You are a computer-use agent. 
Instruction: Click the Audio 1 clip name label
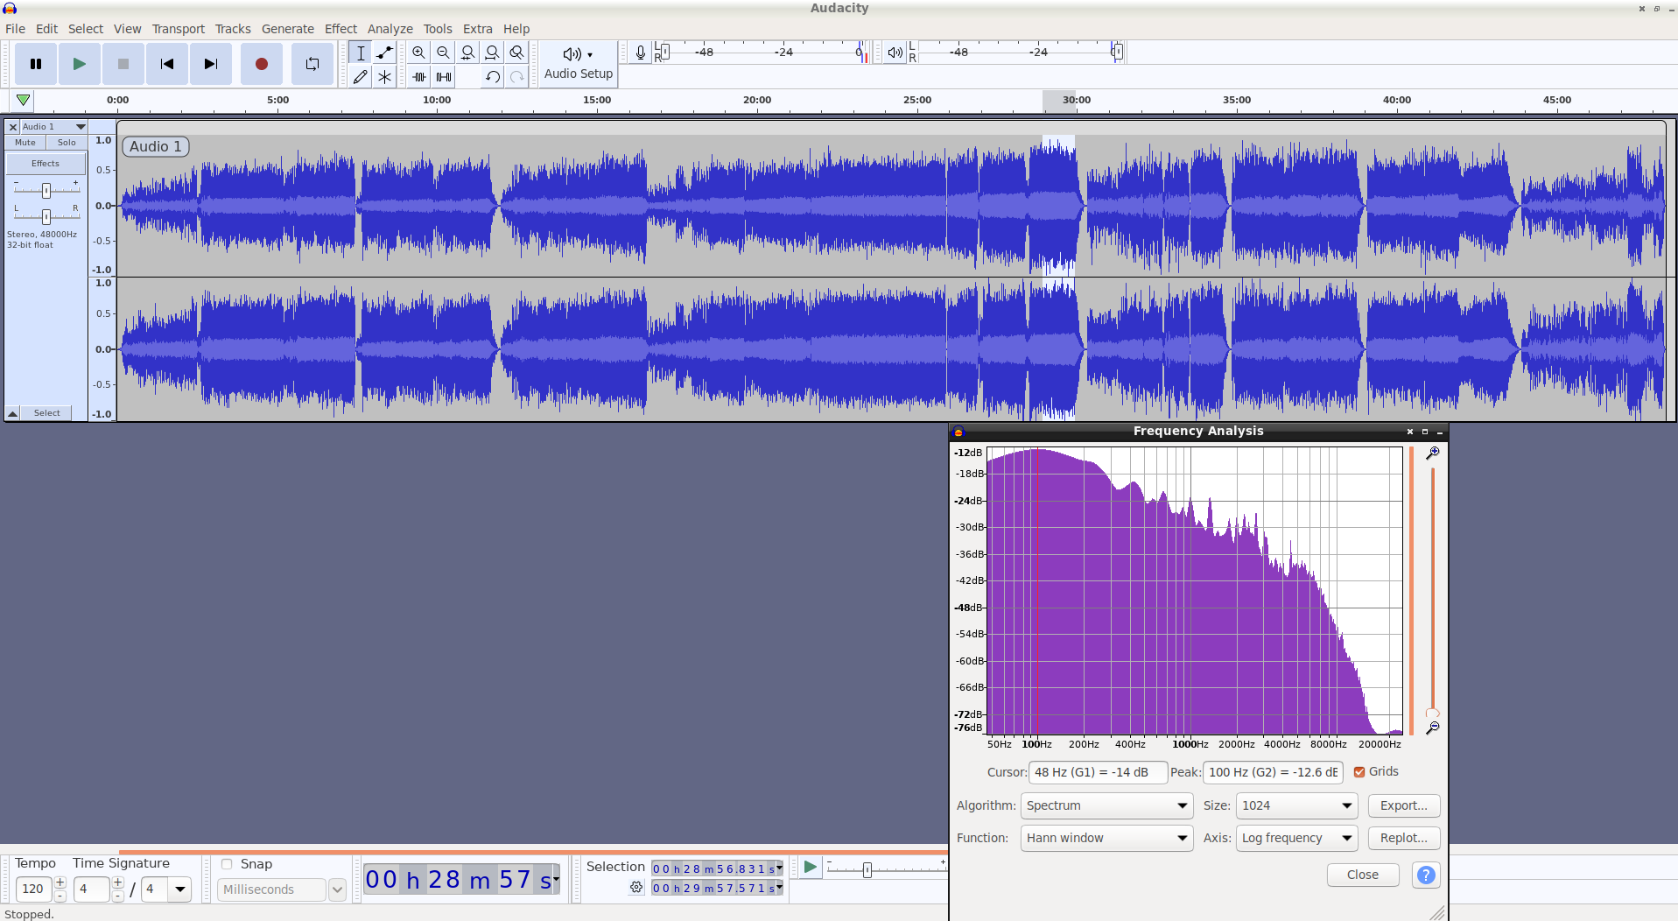click(x=156, y=147)
